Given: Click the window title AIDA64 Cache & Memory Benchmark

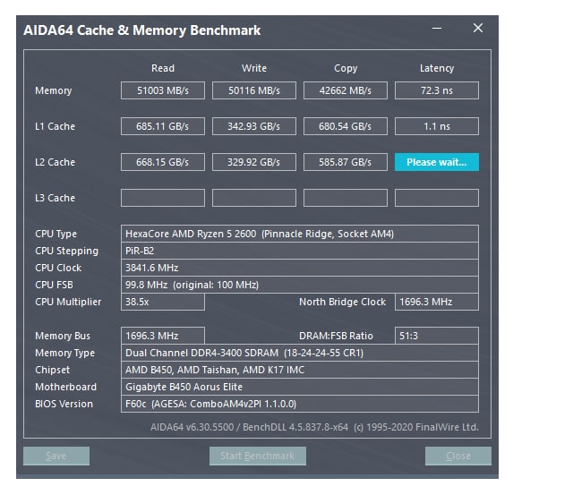Looking at the screenshot, I should coord(141,30).
